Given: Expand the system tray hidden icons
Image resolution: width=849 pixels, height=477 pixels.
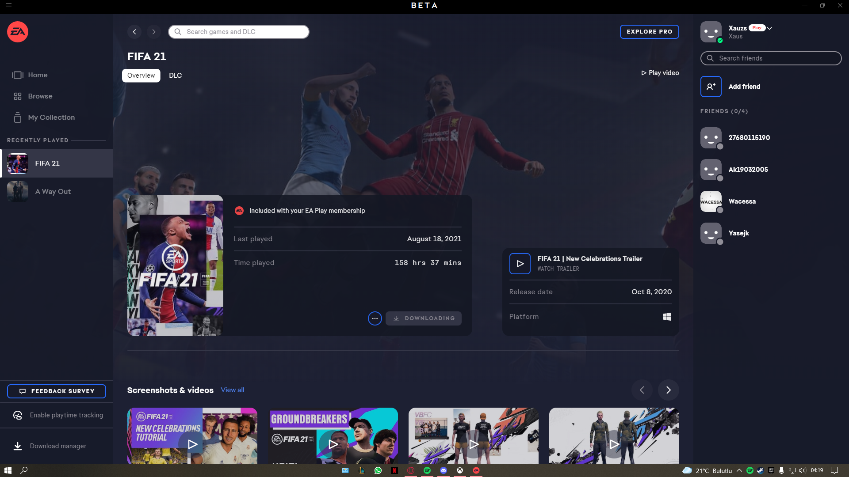Looking at the screenshot, I should coord(739,470).
